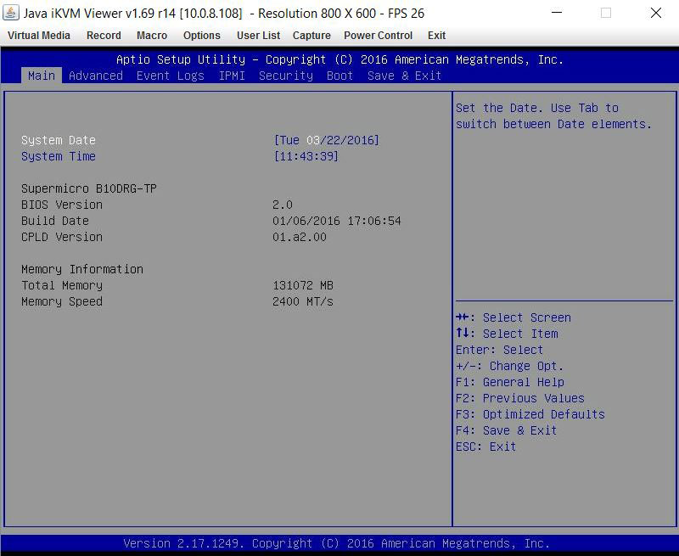Open the Virtual Media menu

click(39, 36)
